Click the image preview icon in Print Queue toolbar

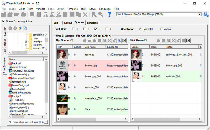tap(188, 41)
